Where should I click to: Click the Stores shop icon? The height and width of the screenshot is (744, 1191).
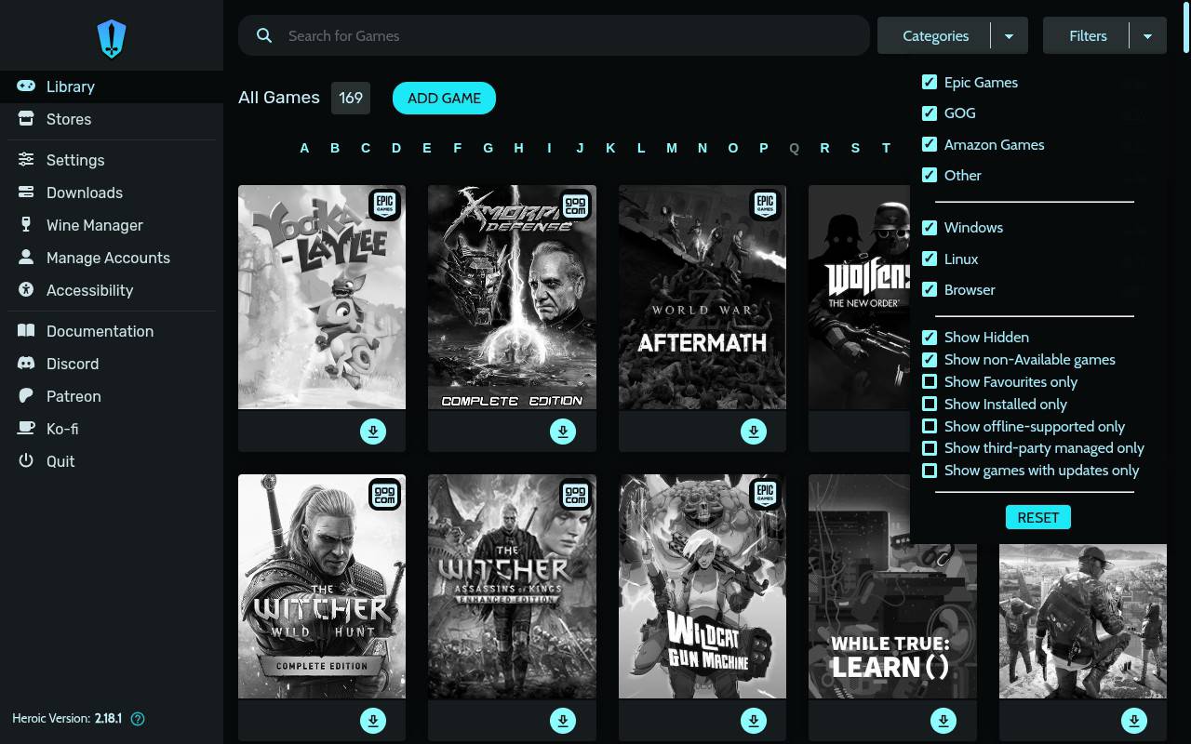tap(26, 119)
